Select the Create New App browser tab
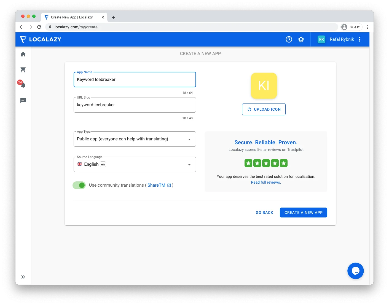 point(72,17)
